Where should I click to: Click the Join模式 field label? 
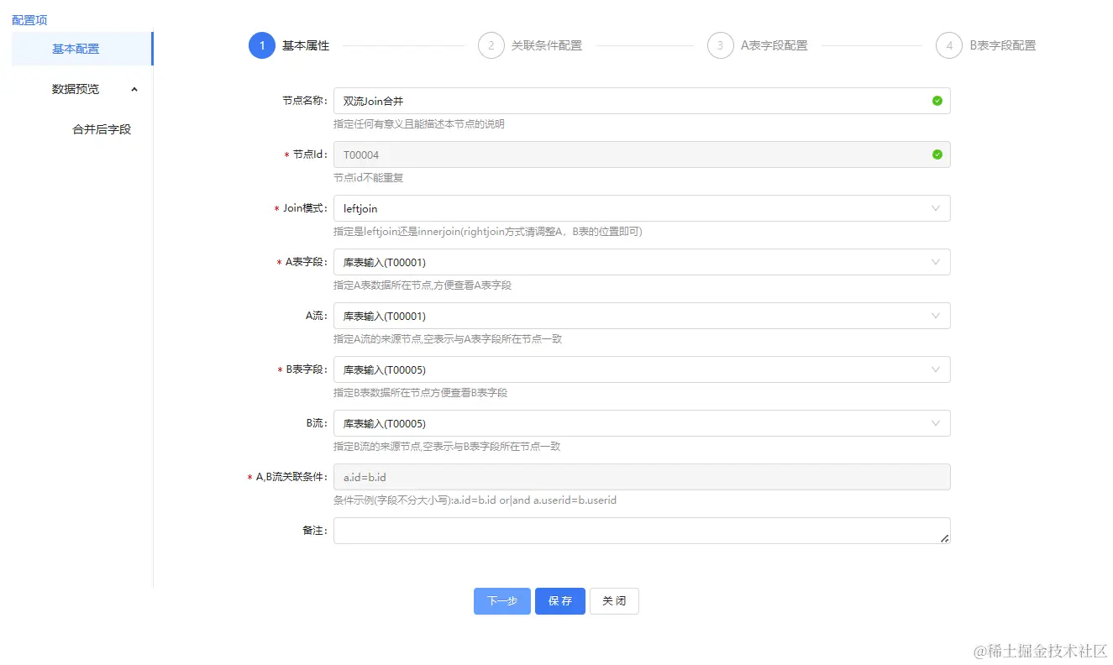tap(305, 208)
